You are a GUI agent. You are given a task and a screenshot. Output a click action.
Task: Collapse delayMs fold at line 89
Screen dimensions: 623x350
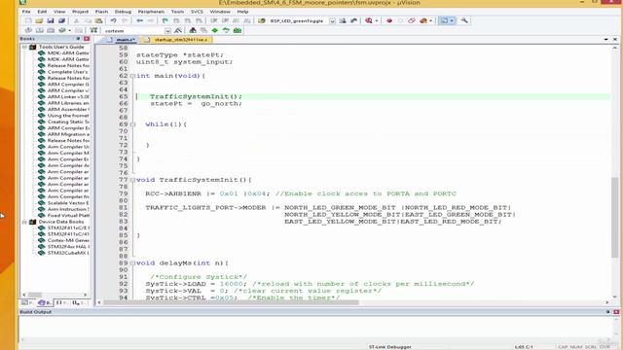[132, 263]
